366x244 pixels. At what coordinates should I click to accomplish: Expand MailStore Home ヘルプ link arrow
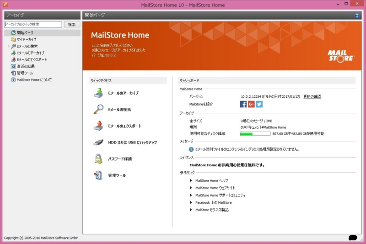[191, 180]
